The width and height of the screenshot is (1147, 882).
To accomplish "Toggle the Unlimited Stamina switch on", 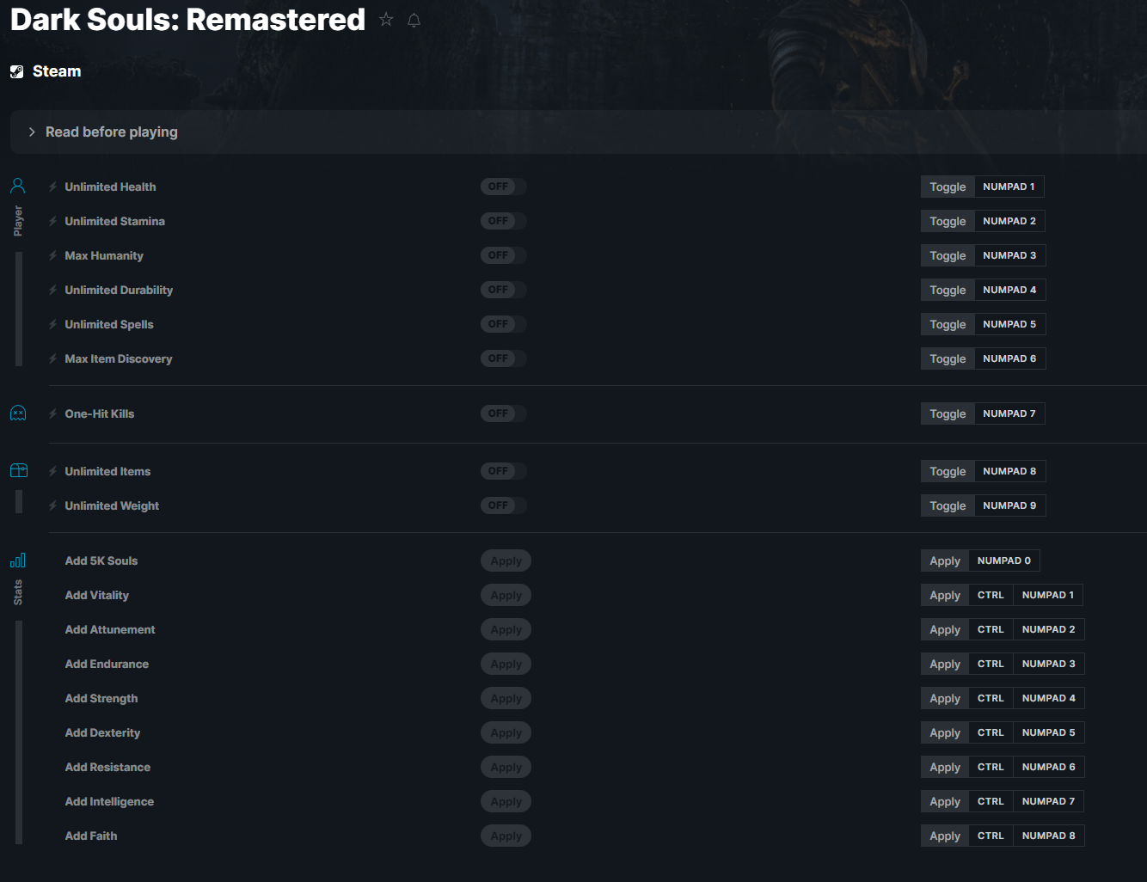I will click(x=504, y=221).
